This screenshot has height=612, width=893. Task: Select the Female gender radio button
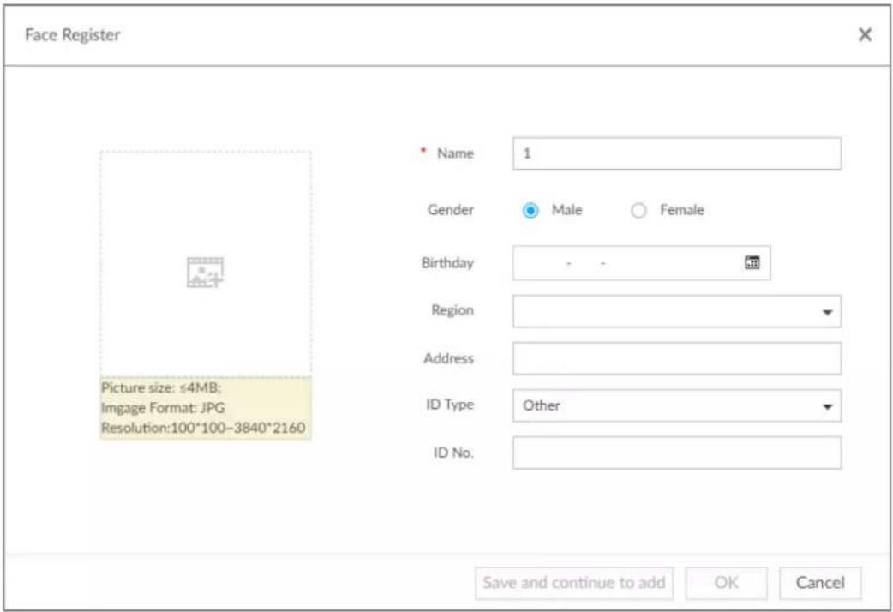coord(638,210)
